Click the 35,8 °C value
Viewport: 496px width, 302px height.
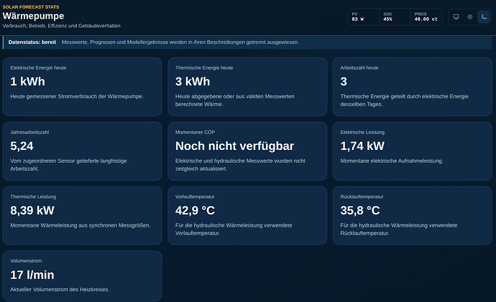coord(360,210)
